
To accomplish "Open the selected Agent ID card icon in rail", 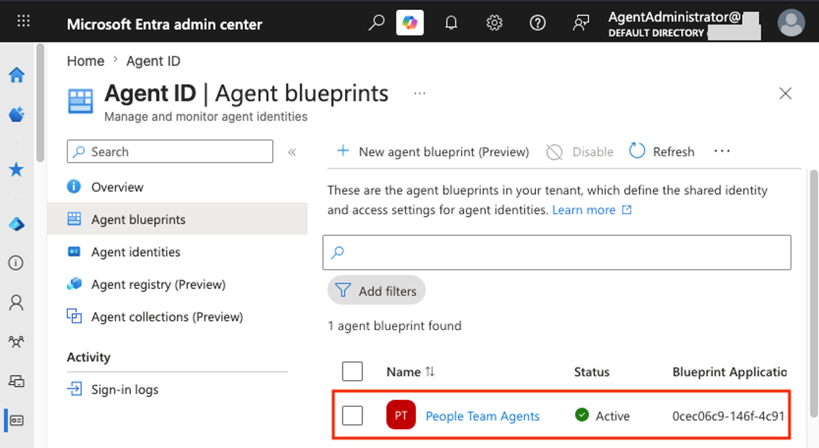I will click(x=17, y=420).
